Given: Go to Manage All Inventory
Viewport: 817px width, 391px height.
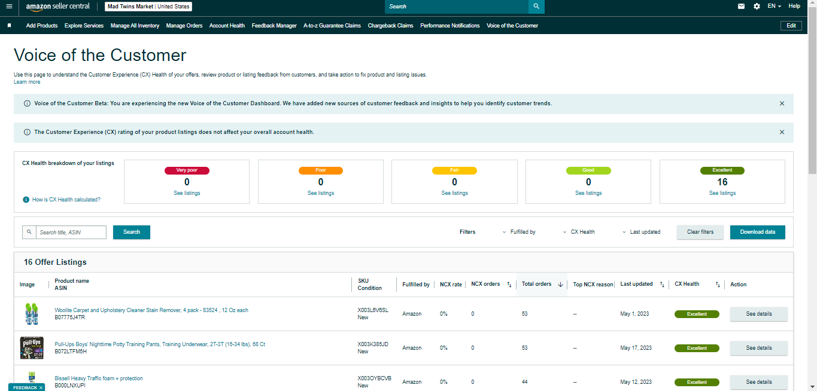Looking at the screenshot, I should pyautogui.click(x=135, y=26).
